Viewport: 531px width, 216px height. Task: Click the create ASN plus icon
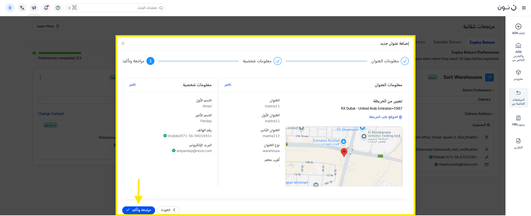518,27
